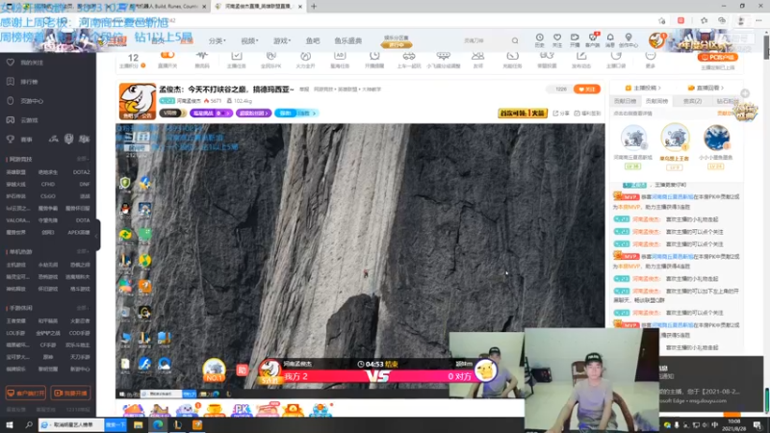Open the heart-shaped follow list icon in header
Screen dimensions: 770x433
click(557, 38)
